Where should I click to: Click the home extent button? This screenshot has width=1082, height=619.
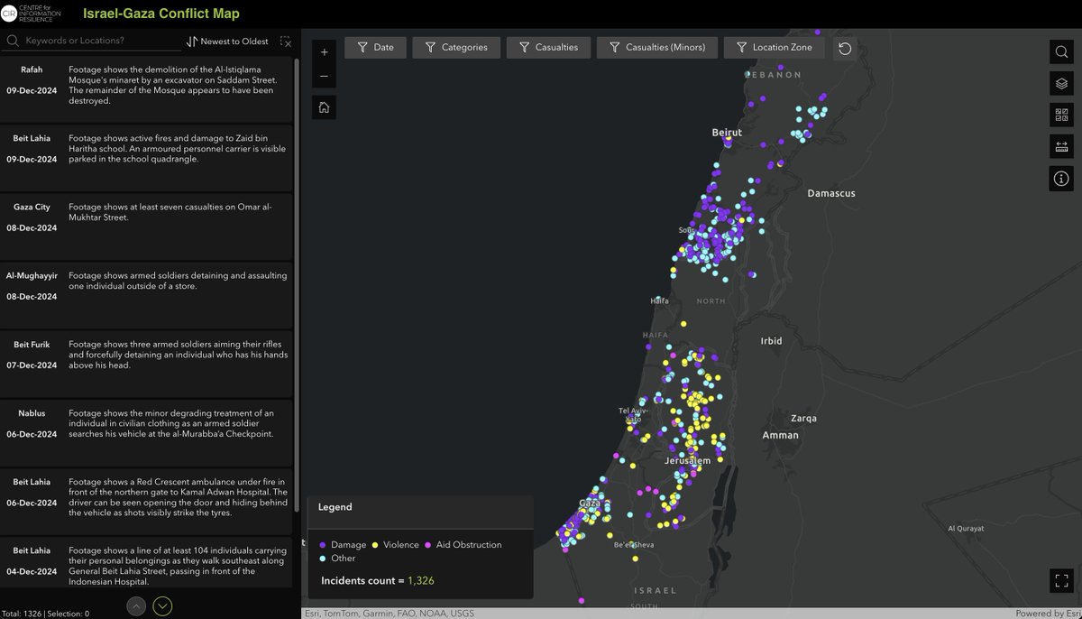point(324,106)
